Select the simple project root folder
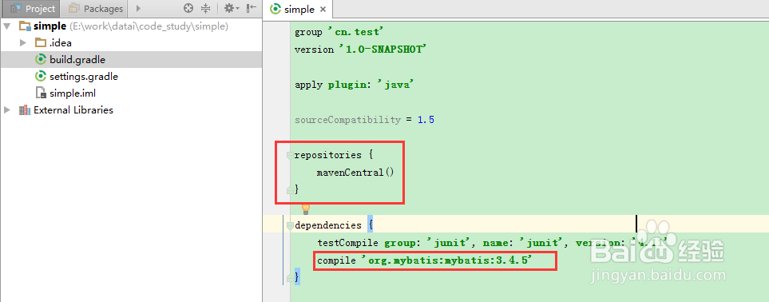The height and width of the screenshot is (302, 769). click(50, 26)
